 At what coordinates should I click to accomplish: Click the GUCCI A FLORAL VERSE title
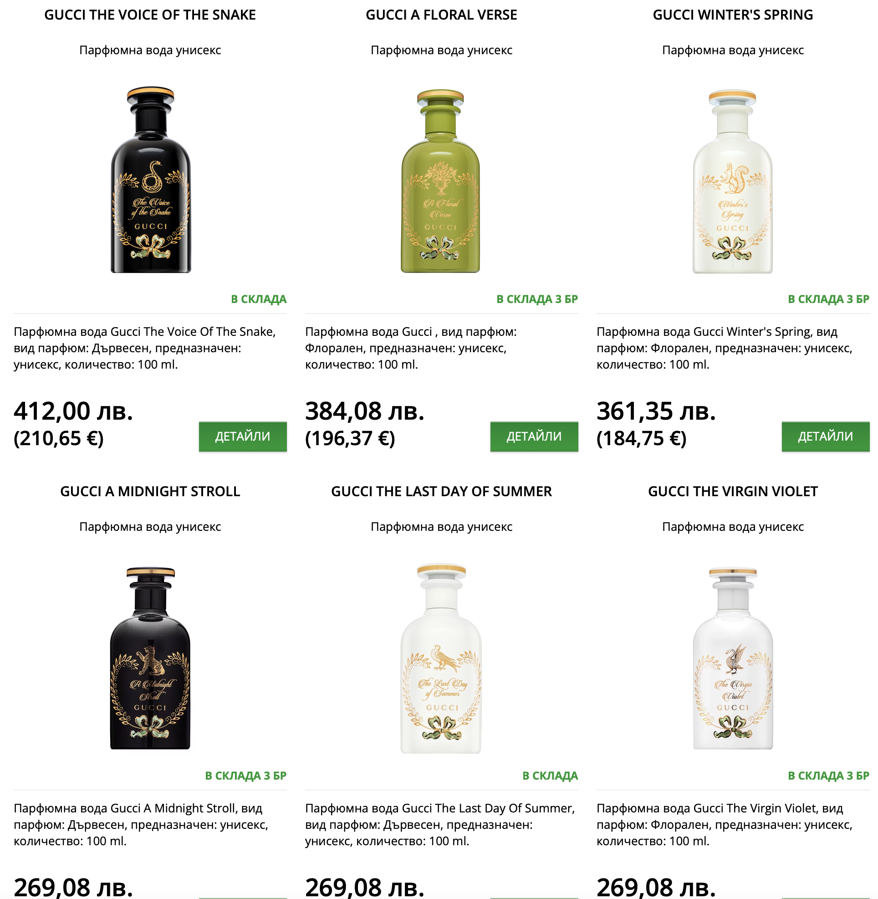click(441, 15)
